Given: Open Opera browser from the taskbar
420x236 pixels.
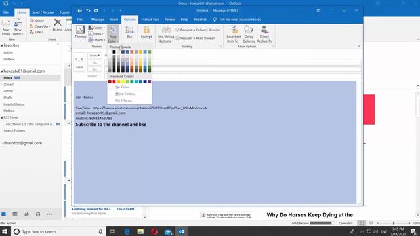Looking at the screenshot, I should [x=154, y=231].
